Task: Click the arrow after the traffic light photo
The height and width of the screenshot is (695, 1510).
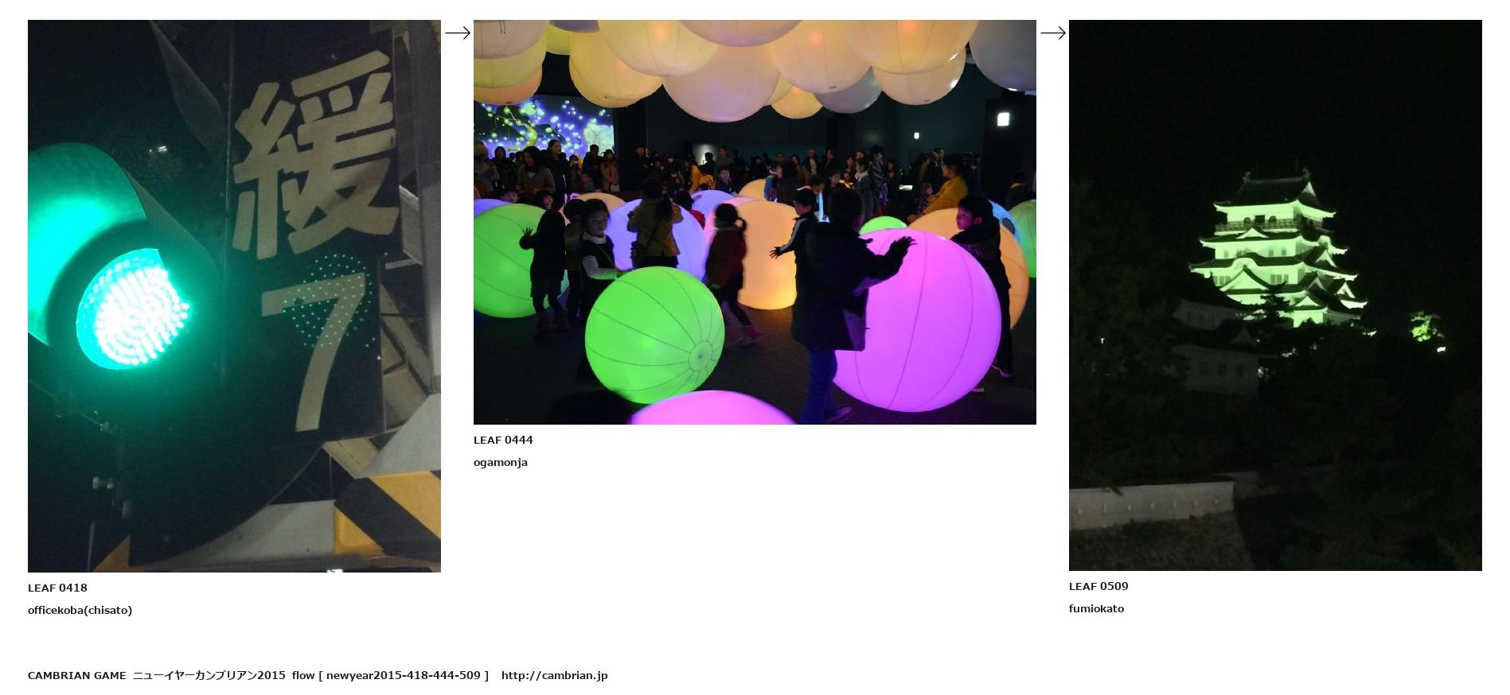Action: [x=457, y=33]
